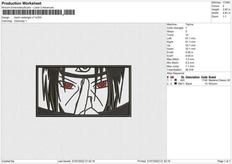Click the Stitches value '17306'
The height and width of the screenshot is (164, 232).
pos(226,3)
